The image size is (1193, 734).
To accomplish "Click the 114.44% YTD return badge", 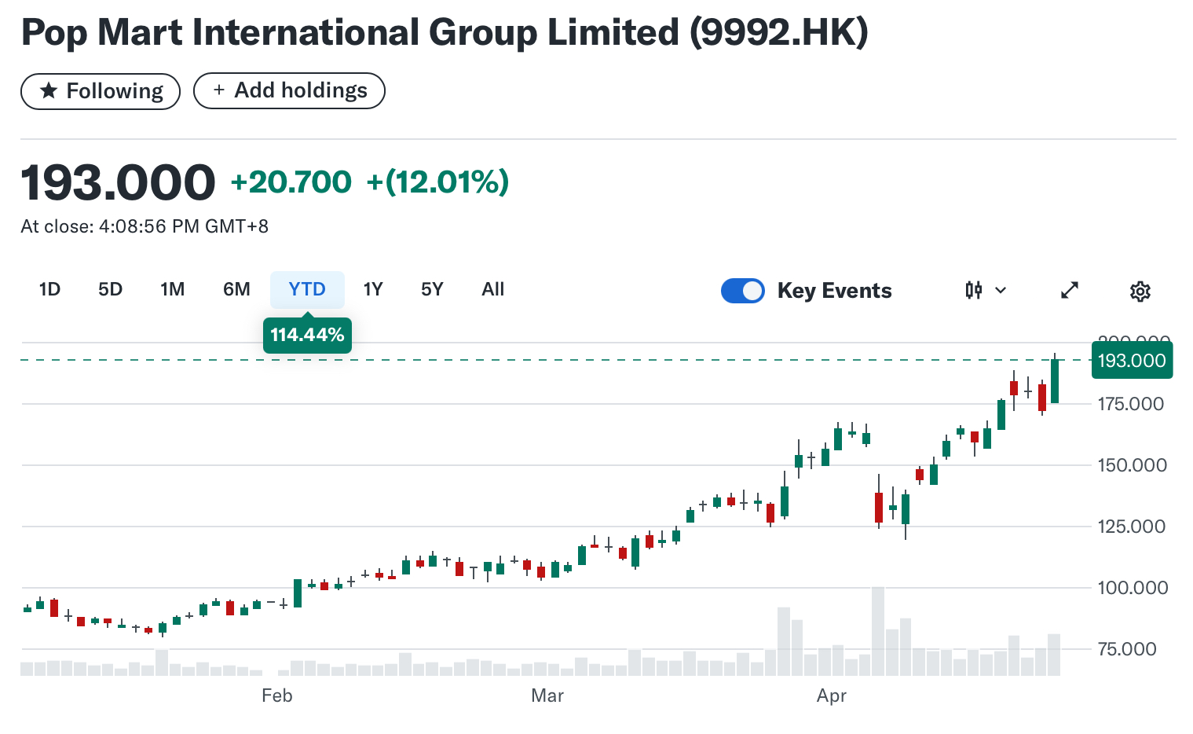I will click(x=307, y=336).
